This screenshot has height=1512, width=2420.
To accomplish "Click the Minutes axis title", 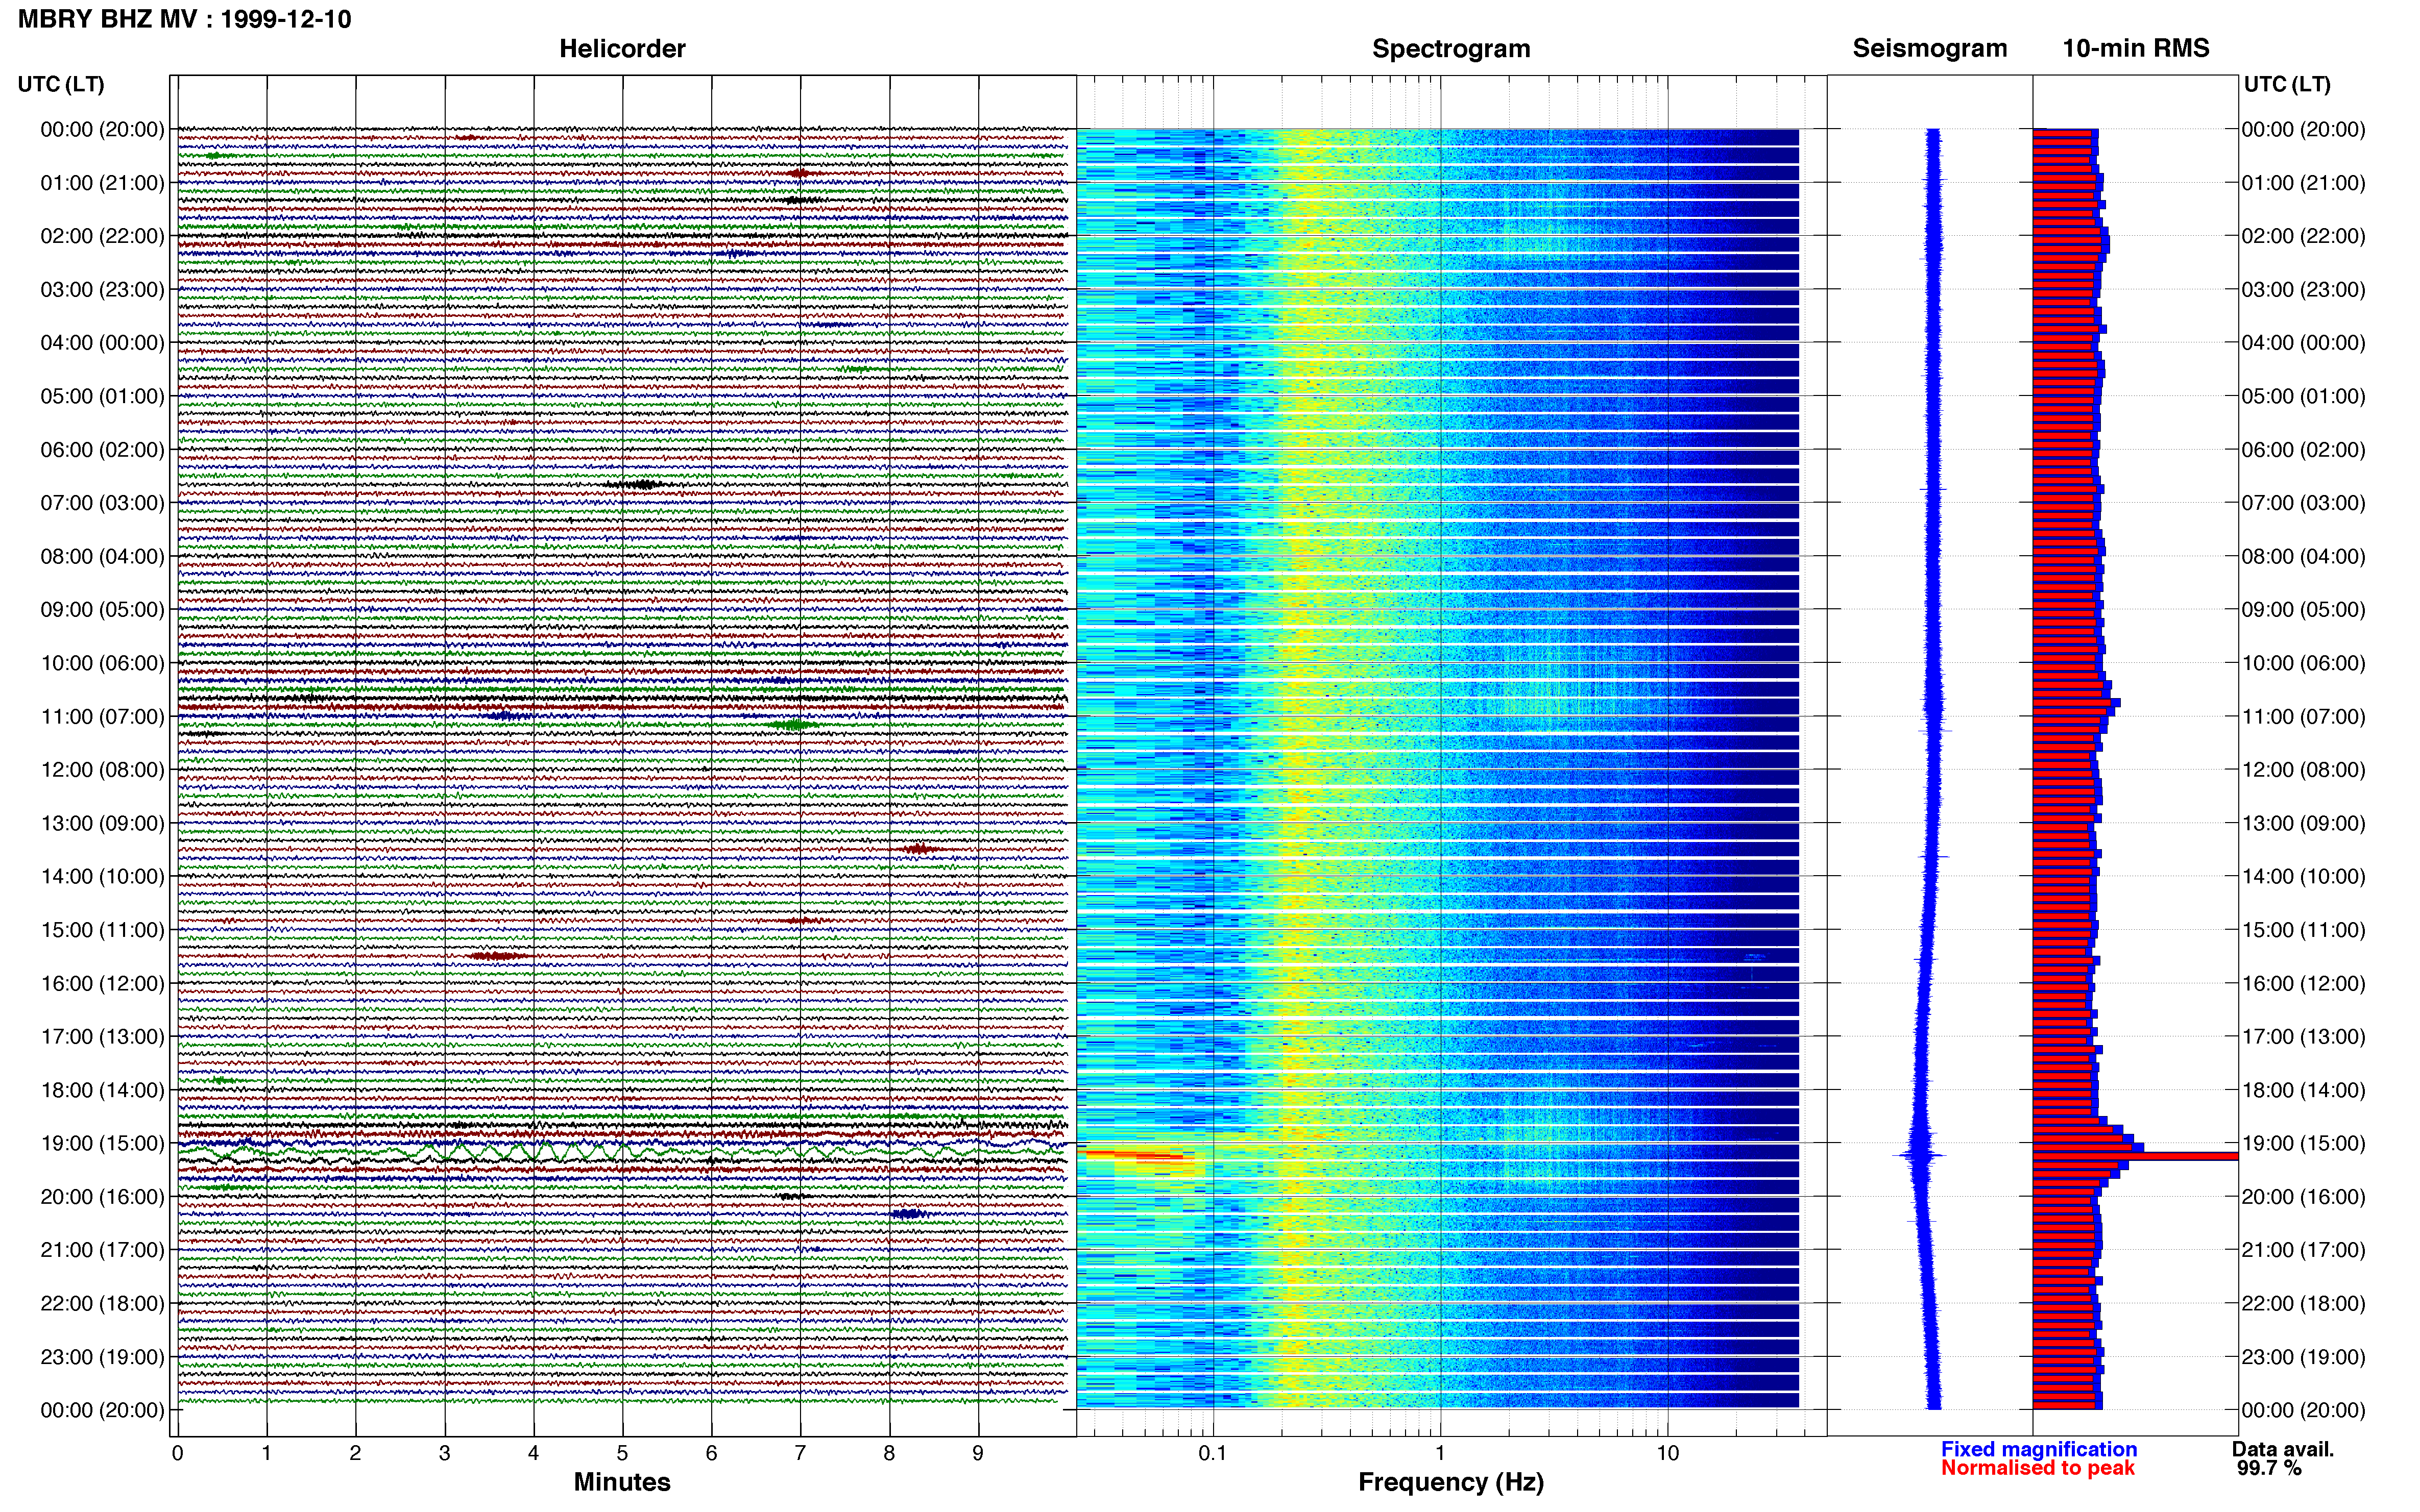I will [x=622, y=1482].
